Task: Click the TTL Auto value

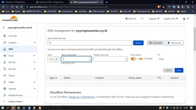Action: [x=161, y=59]
